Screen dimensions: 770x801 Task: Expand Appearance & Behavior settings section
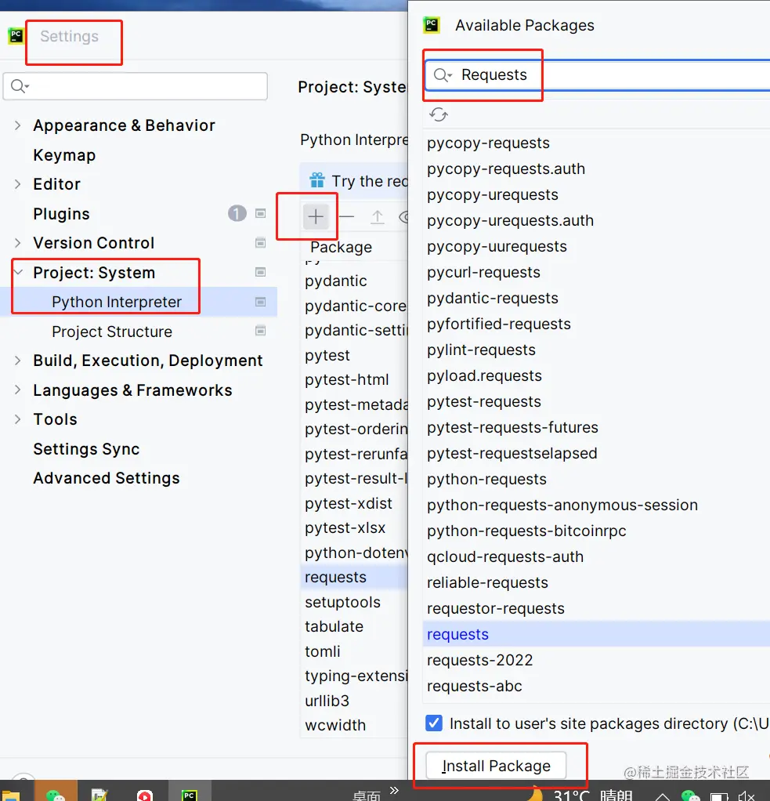click(18, 125)
